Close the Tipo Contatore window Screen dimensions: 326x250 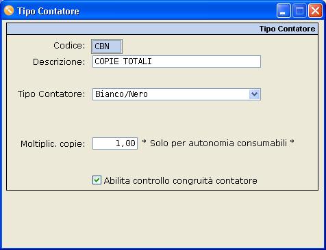point(315,11)
